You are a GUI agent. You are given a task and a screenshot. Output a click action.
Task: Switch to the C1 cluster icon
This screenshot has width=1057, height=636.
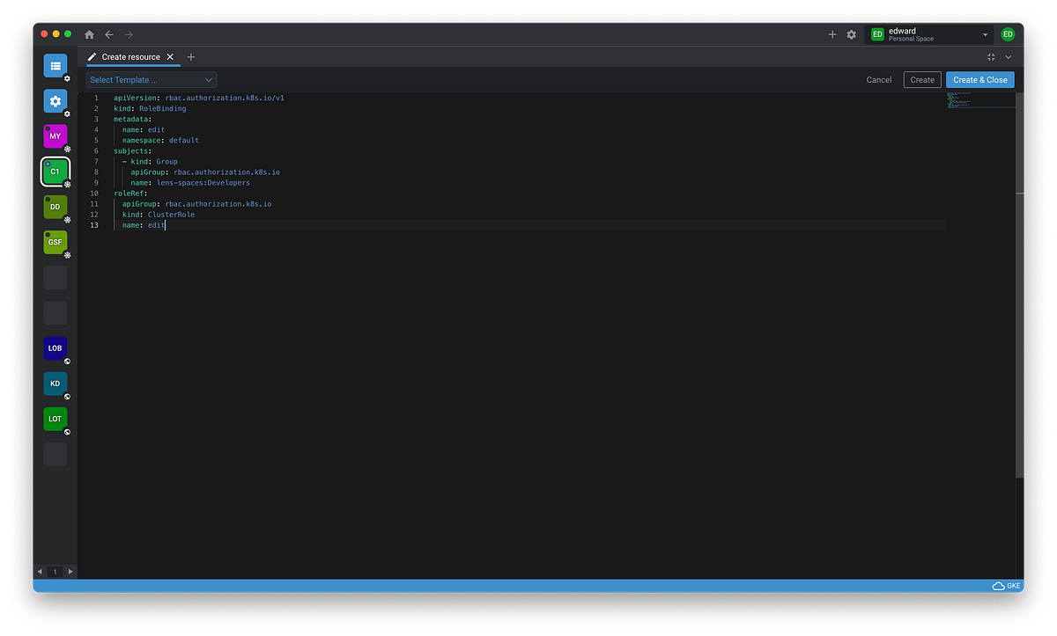click(55, 172)
